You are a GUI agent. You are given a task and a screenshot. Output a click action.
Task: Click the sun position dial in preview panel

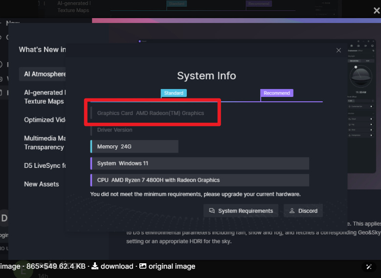[x=361, y=77]
